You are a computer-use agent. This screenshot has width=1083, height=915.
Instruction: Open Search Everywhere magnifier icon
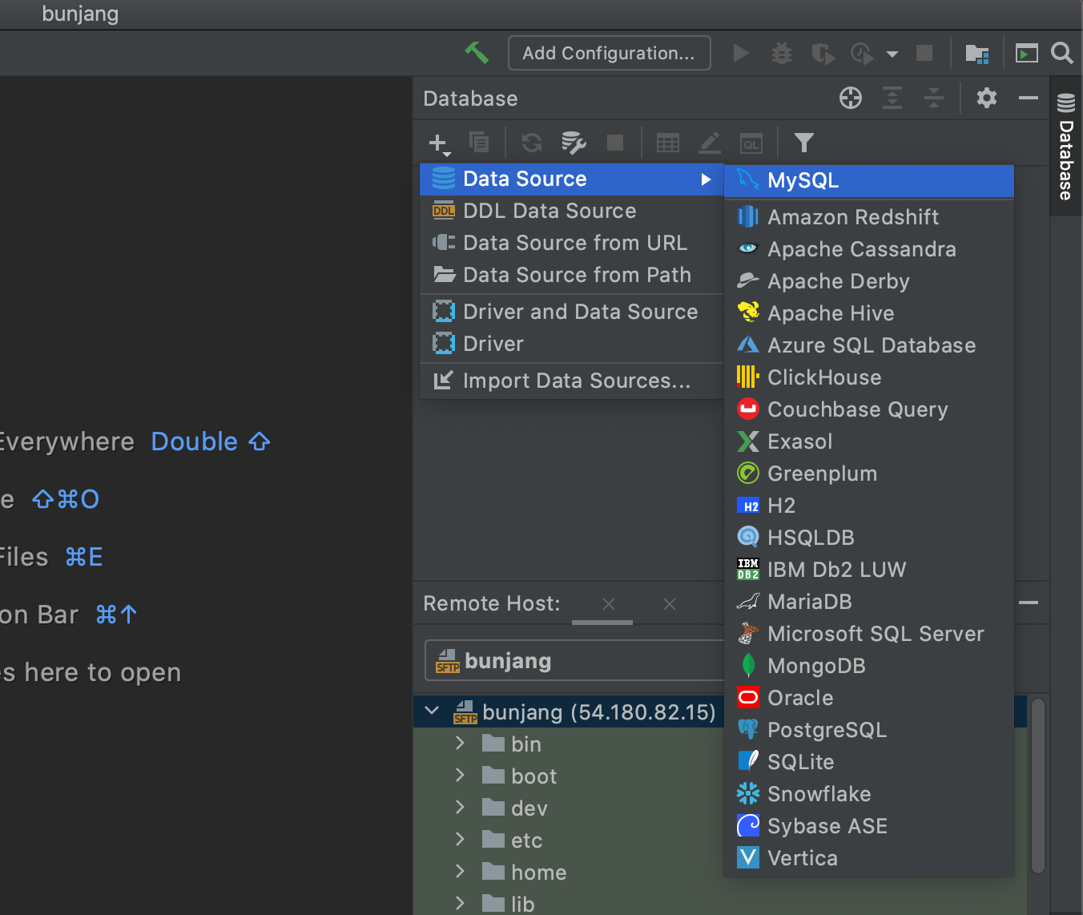1062,53
